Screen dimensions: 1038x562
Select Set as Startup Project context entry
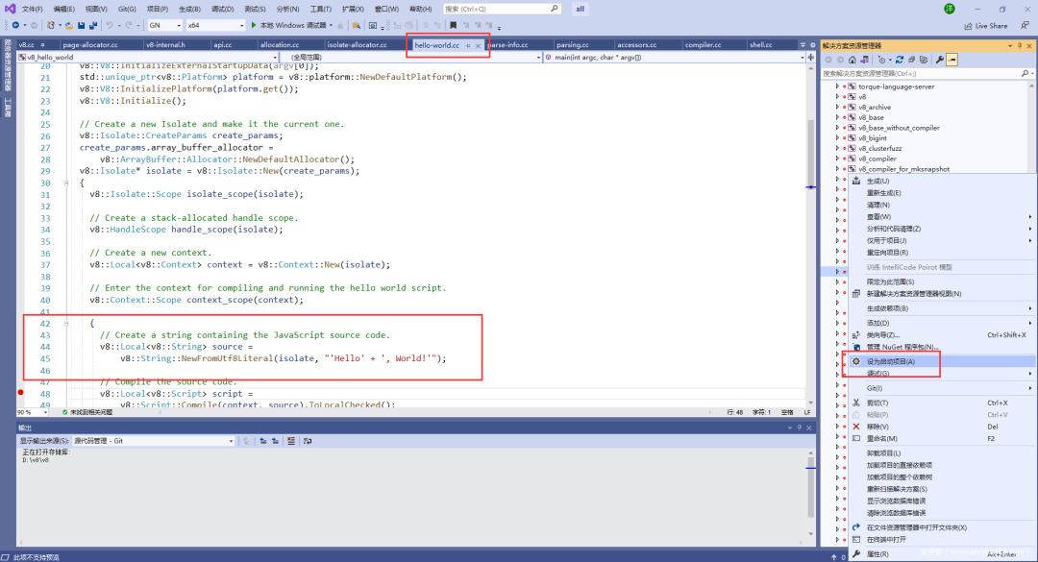point(891,361)
